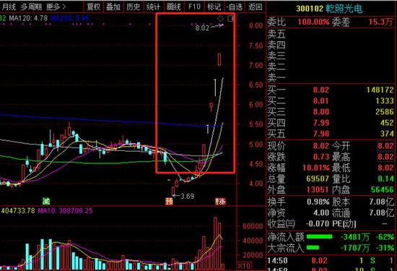Click the 404733.78 volume value

18,211
